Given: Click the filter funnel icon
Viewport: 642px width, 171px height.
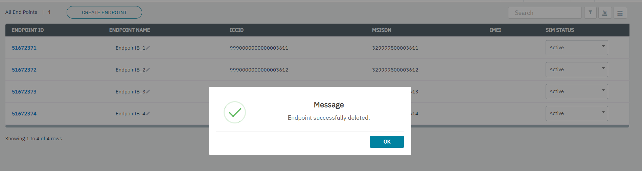Looking at the screenshot, I should 590,13.
